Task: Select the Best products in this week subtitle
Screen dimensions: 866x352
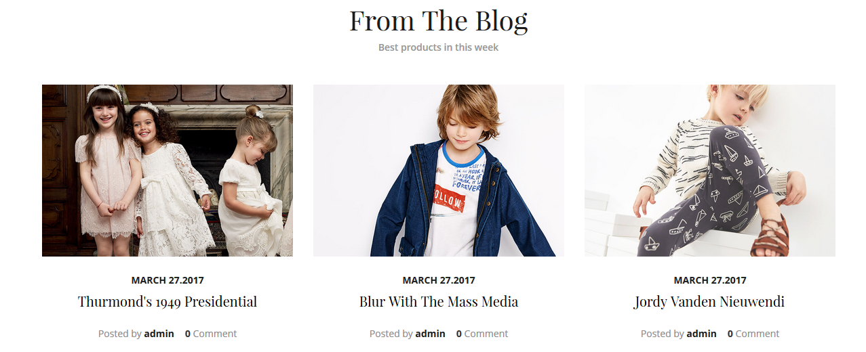Action: pyautogui.click(x=439, y=47)
